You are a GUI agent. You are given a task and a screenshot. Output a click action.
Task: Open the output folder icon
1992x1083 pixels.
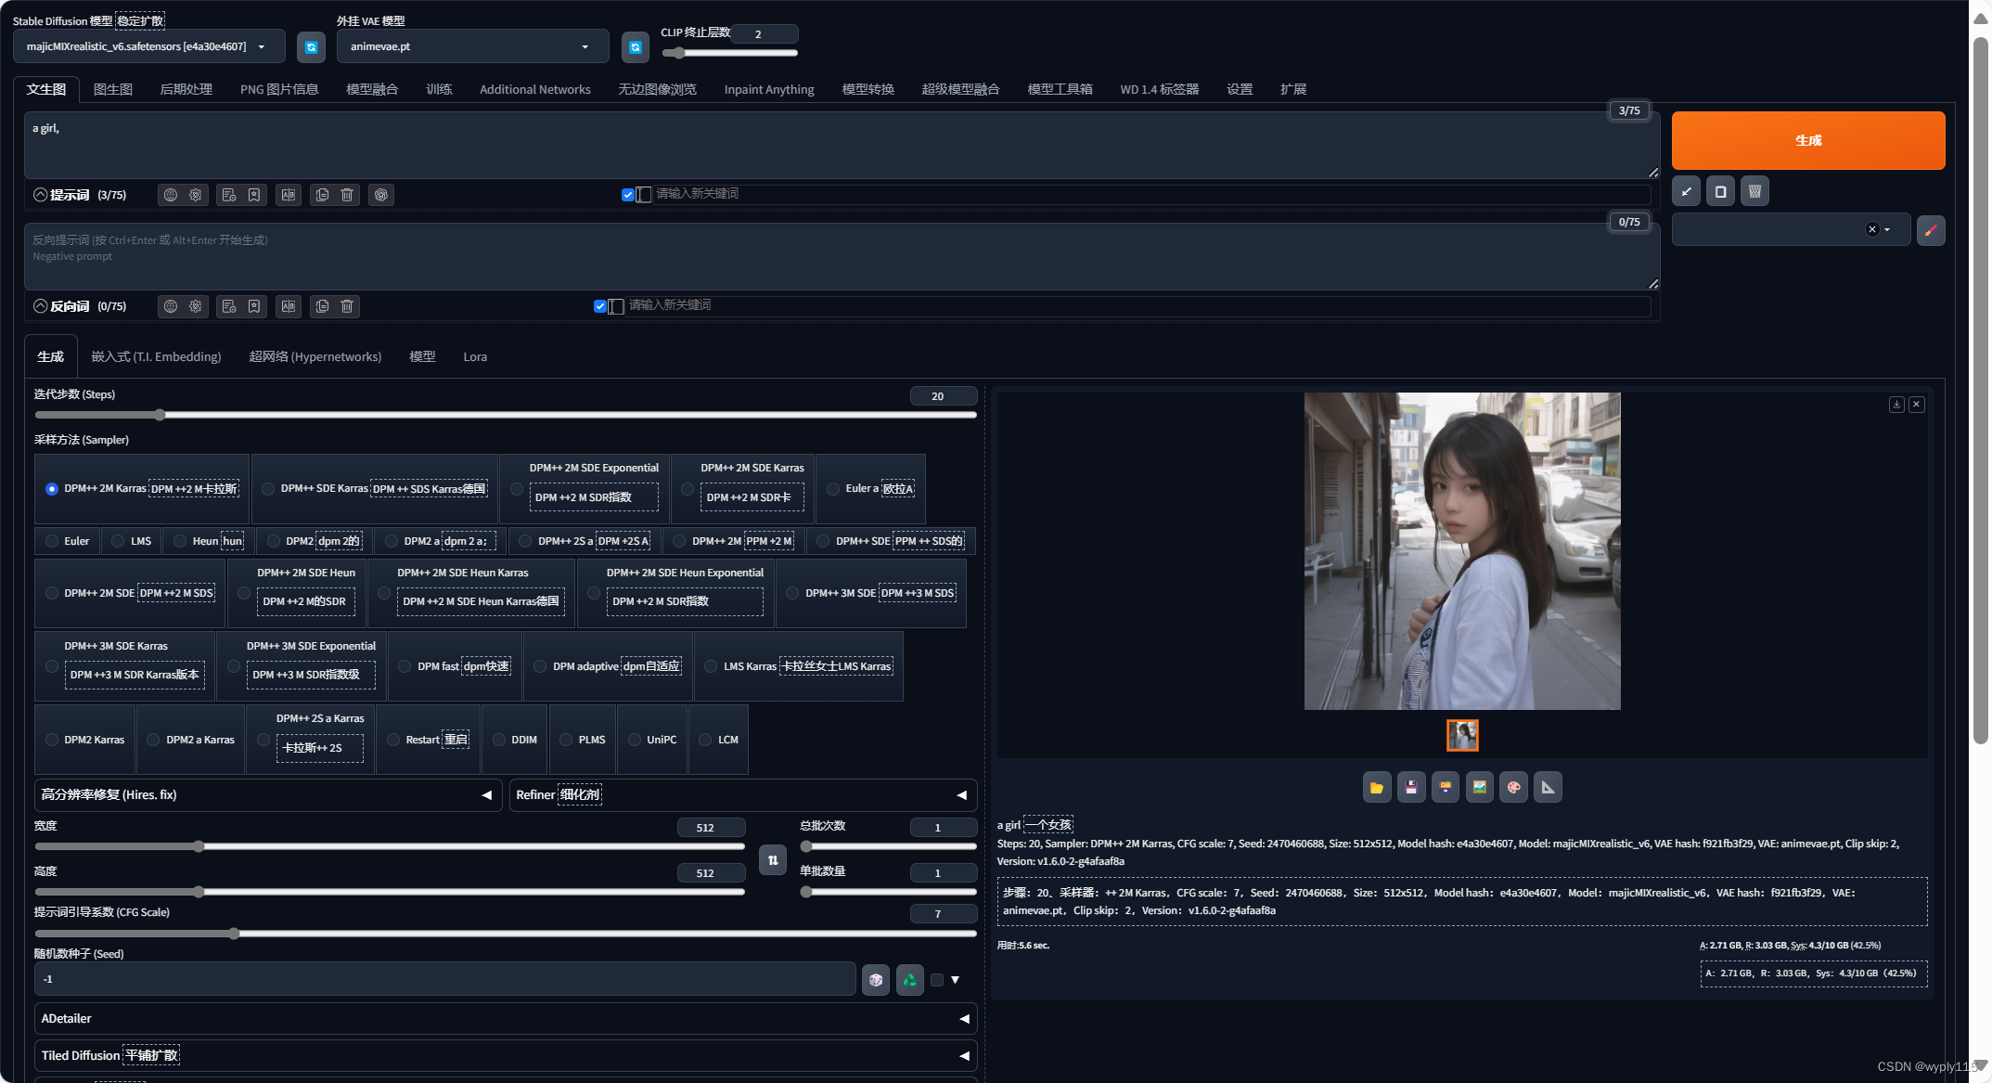pos(1377,788)
